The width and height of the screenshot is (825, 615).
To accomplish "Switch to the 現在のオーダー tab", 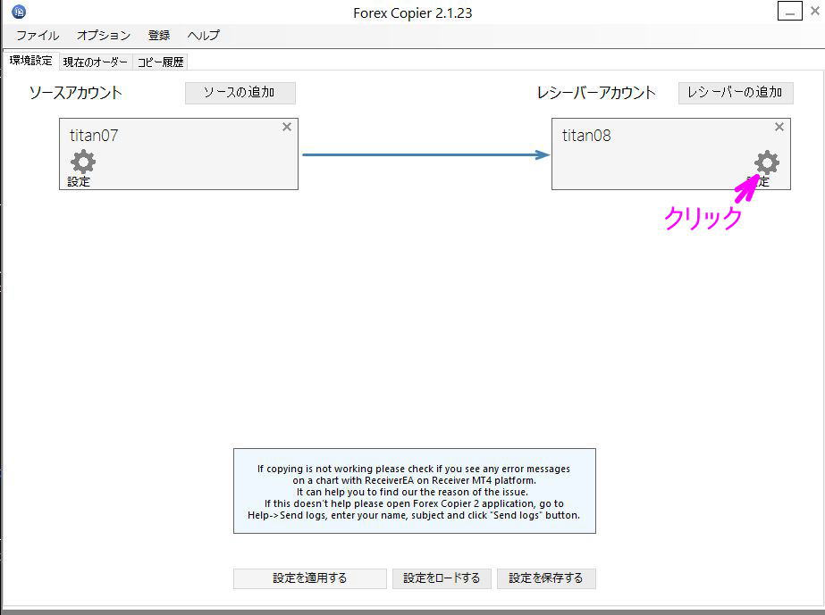I will (95, 62).
